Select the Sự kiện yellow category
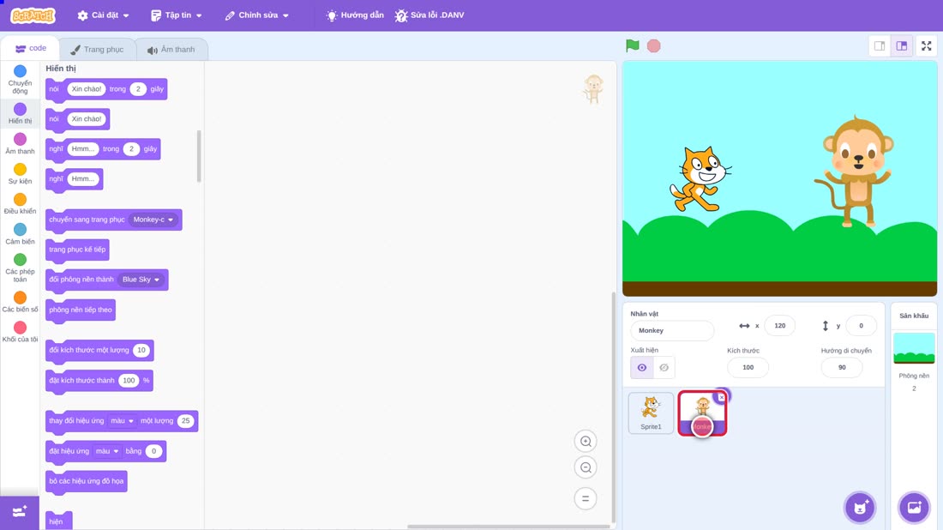This screenshot has height=530, width=943. point(20,174)
